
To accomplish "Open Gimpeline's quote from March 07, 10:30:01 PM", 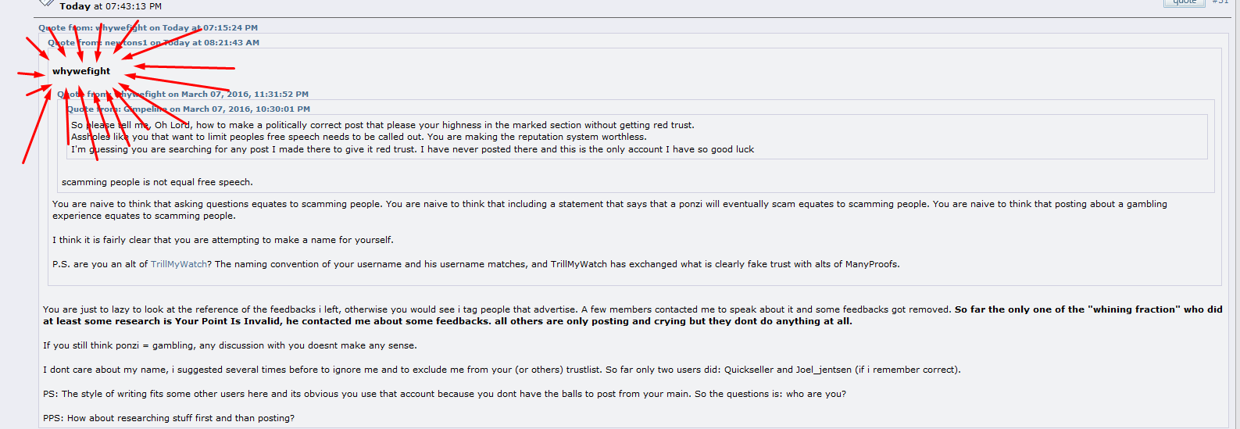I will coord(188,109).
